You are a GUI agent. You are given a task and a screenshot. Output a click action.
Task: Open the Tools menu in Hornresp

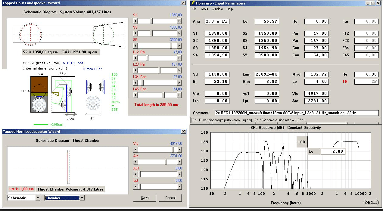point(204,9)
